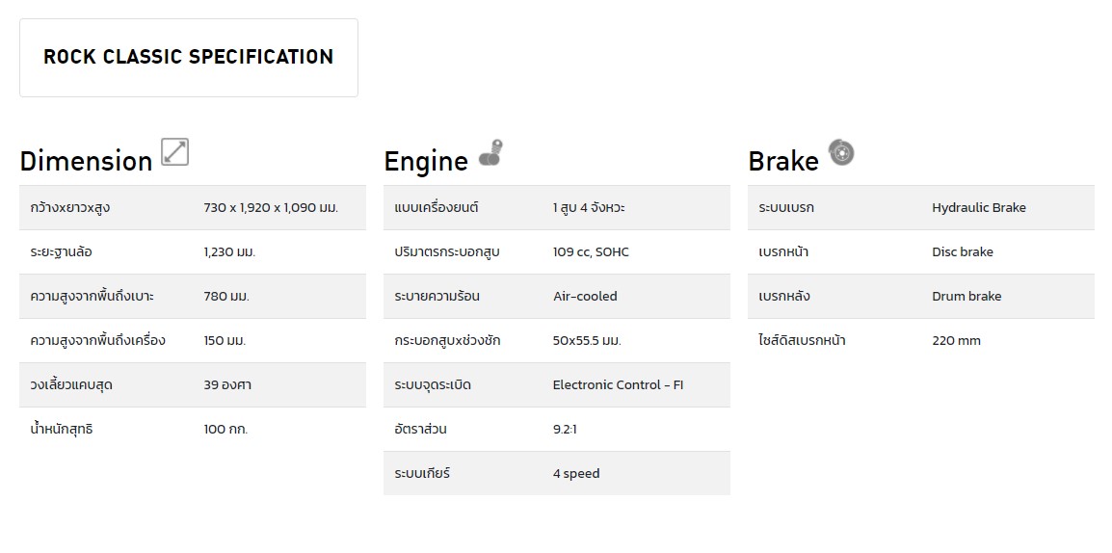Click the label ระบบเกียร์
The image size is (1112, 553).
point(423,473)
